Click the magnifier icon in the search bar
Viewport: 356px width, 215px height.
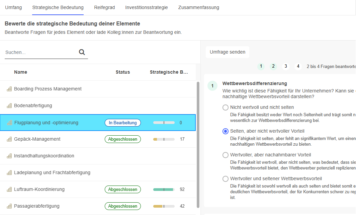(82, 52)
